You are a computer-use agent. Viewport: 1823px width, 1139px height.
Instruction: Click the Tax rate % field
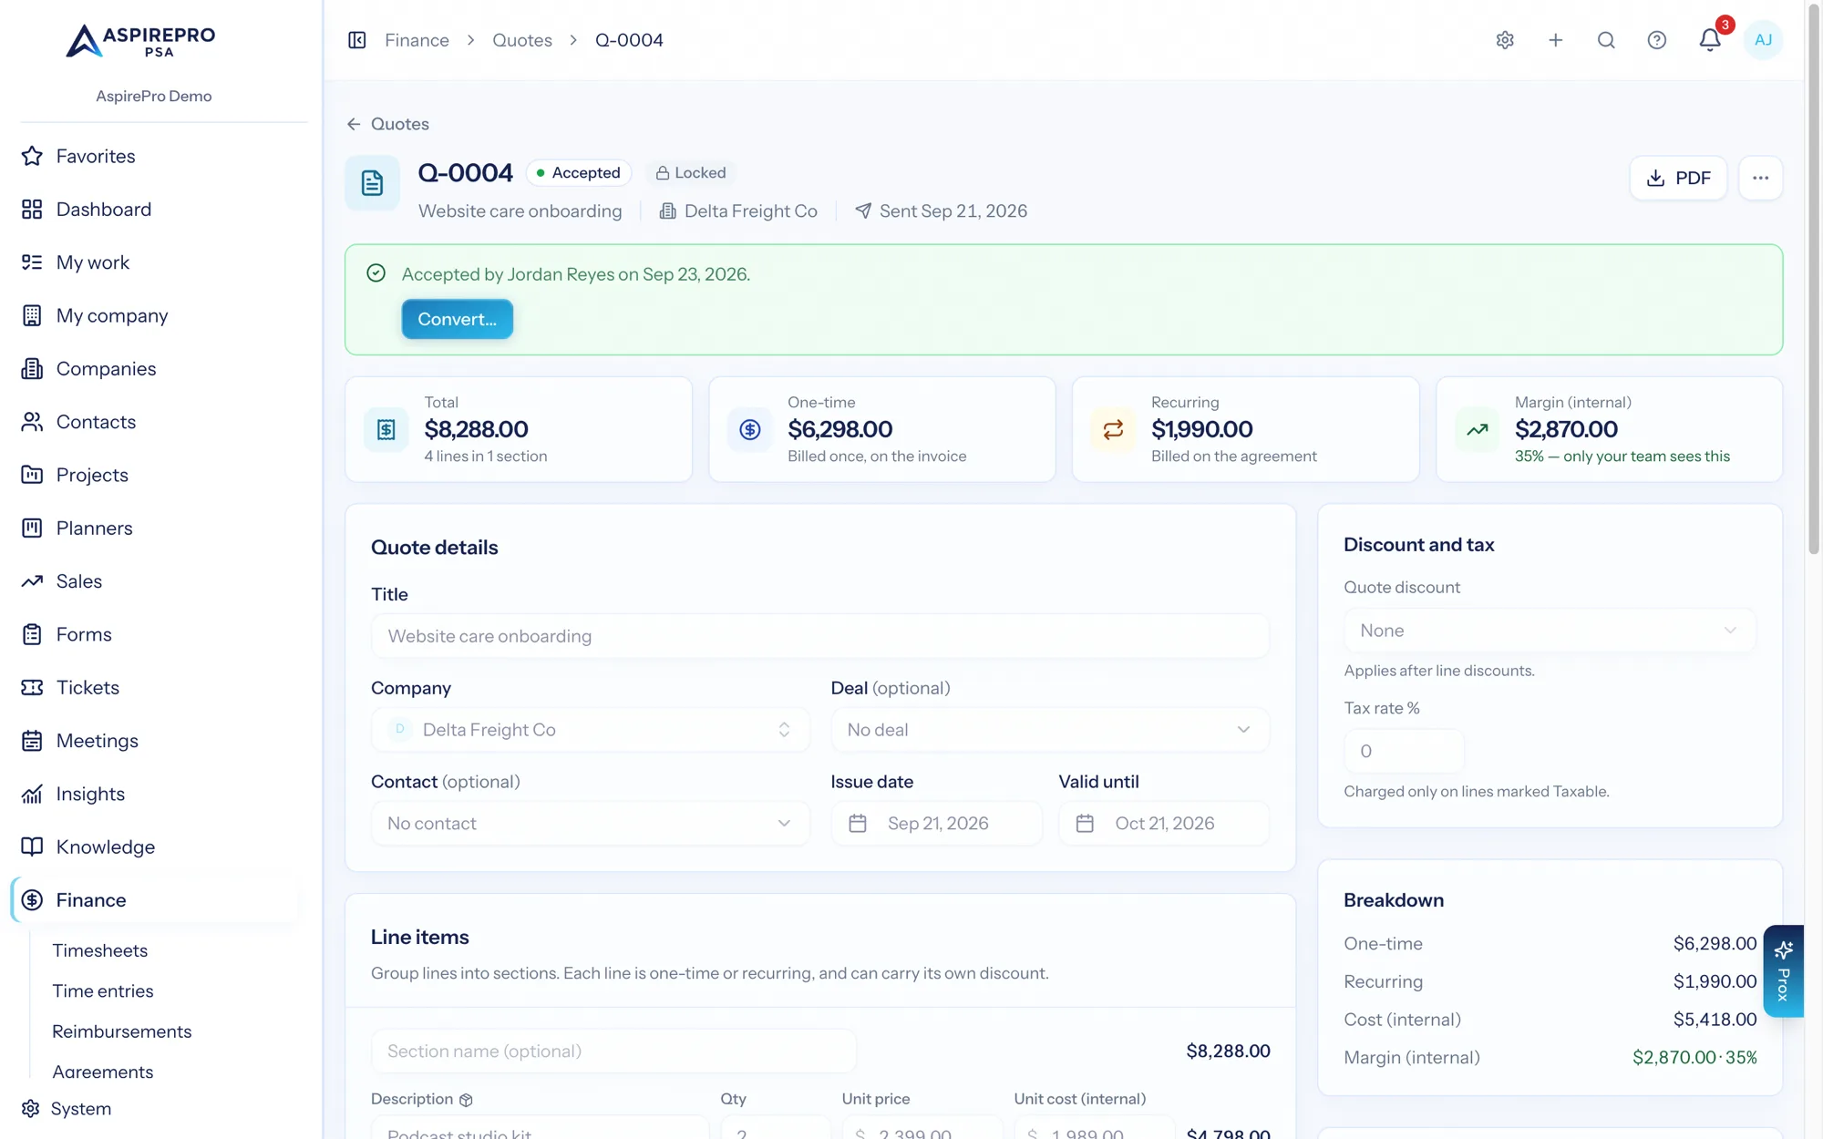(1404, 752)
